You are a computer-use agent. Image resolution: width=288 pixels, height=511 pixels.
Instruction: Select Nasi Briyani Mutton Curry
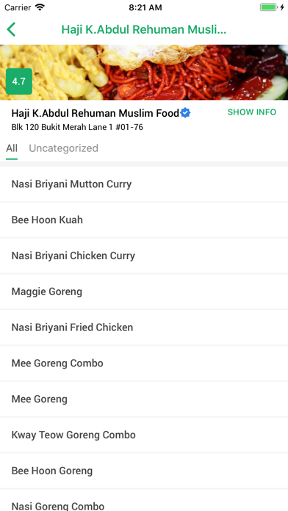[144, 184]
